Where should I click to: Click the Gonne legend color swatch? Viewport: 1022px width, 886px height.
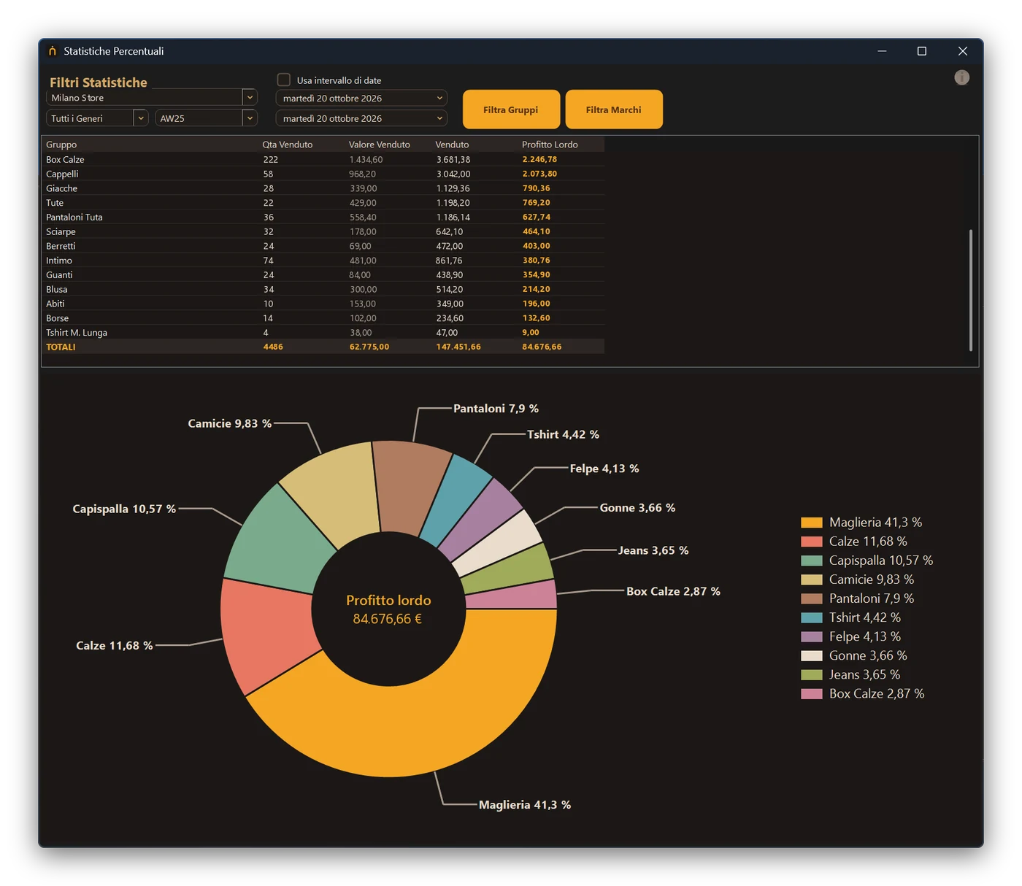pos(812,655)
